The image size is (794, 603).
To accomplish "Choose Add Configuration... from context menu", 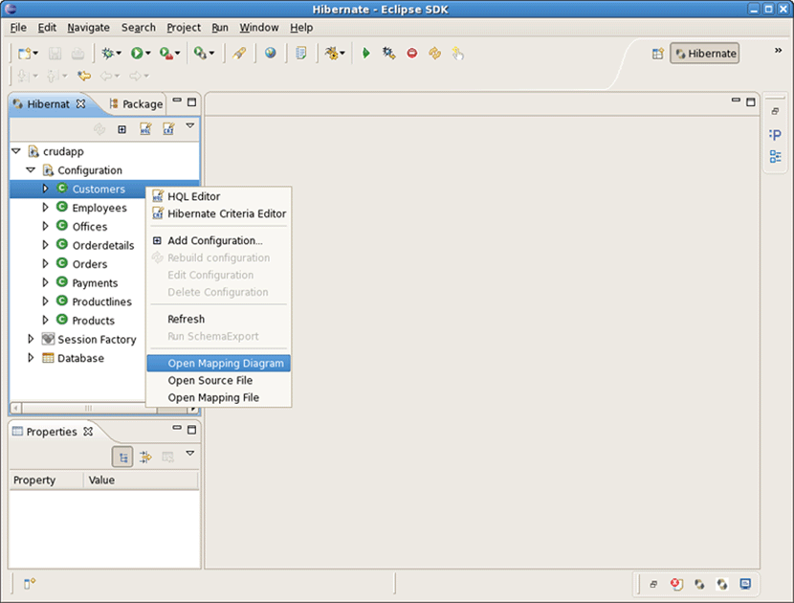I will click(x=214, y=240).
